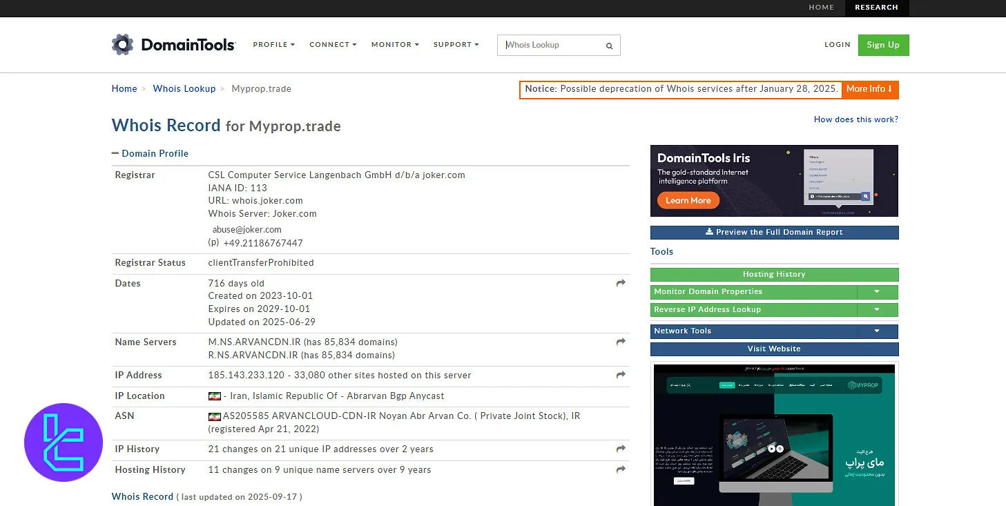1006x506 pixels.
Task: Click the green Sign Up button
Action: point(883,44)
